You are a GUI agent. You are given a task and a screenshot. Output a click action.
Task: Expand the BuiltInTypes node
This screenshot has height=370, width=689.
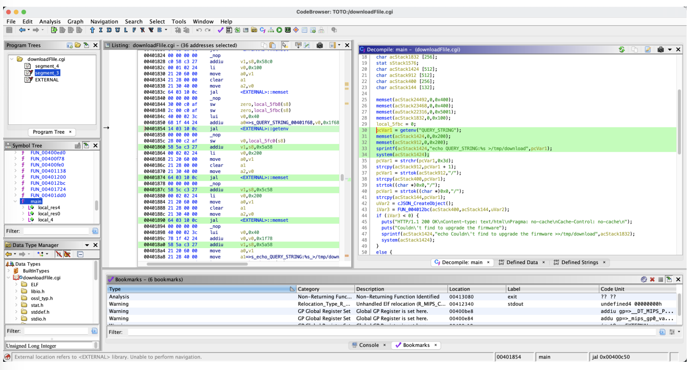click(9, 271)
